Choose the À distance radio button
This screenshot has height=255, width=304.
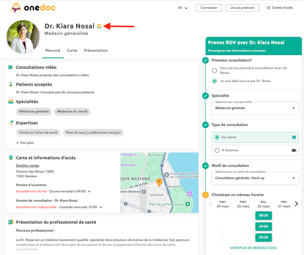pyautogui.click(x=217, y=150)
